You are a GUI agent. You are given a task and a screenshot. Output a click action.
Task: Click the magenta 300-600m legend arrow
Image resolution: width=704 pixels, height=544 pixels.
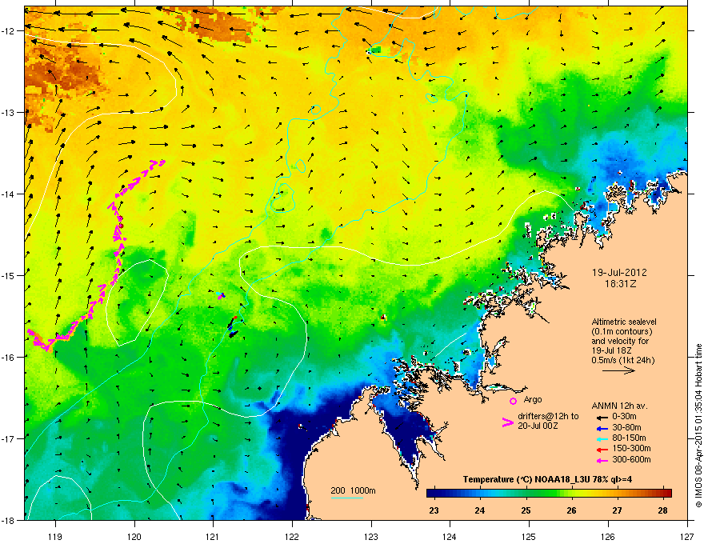tap(602, 460)
